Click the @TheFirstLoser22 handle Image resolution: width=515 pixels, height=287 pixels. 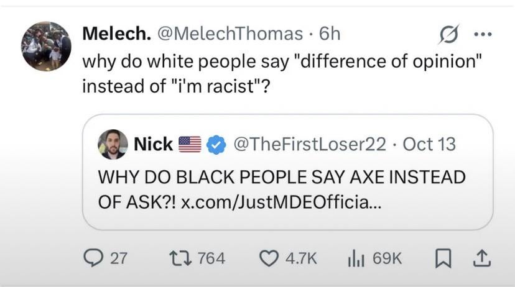pos(309,145)
